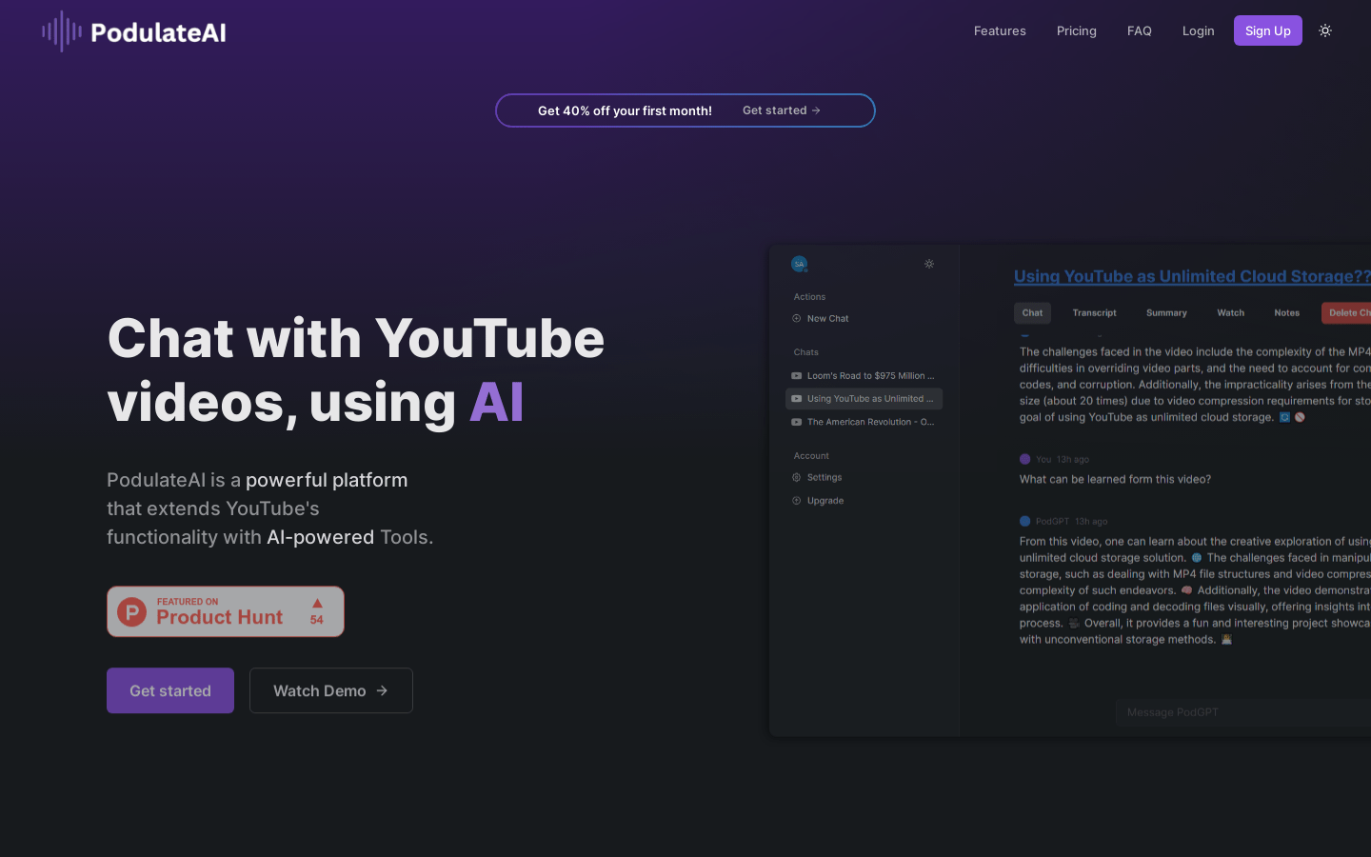Click the purple Sign Up button

click(1268, 30)
